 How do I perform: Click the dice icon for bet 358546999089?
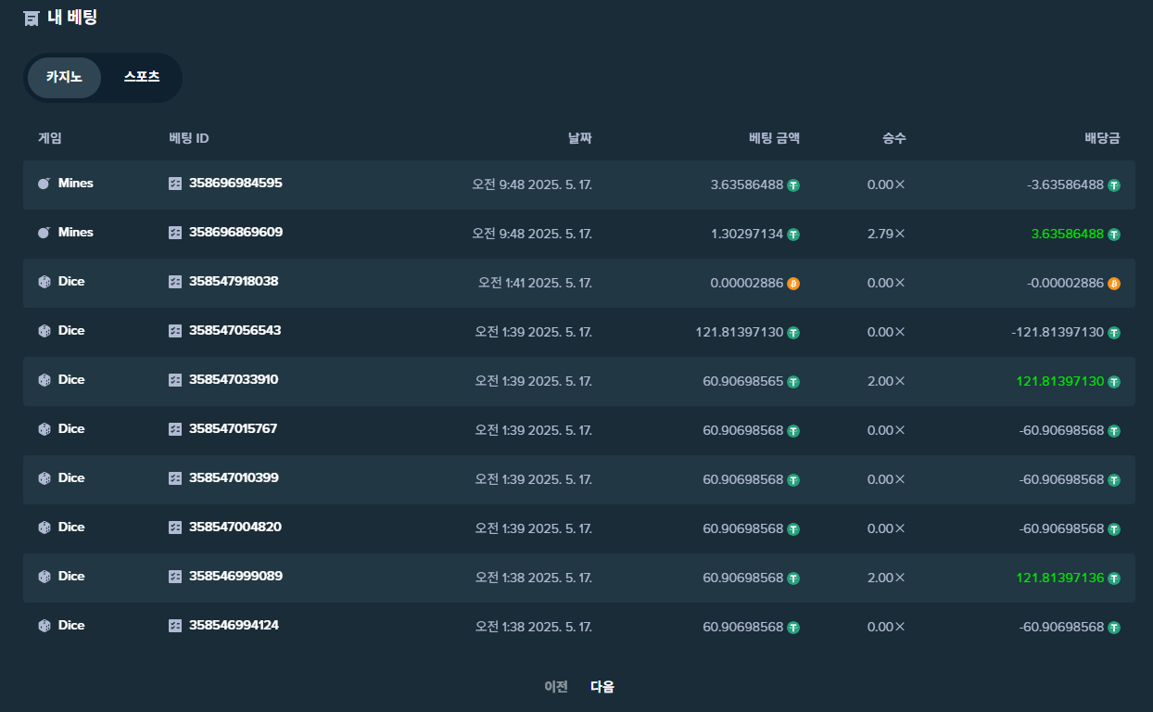[44, 577]
